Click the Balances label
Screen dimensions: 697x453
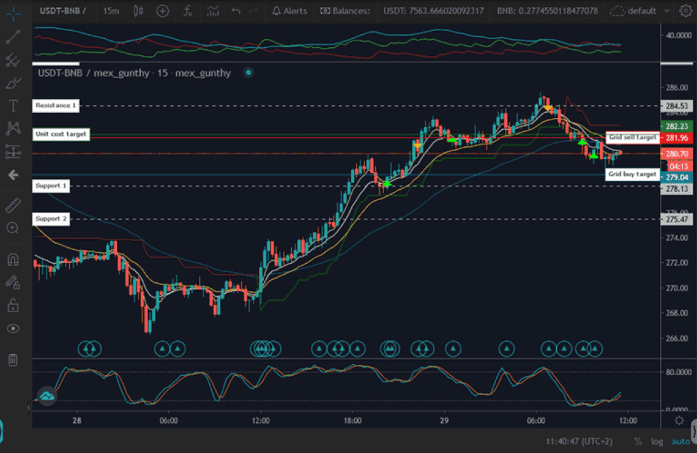pyautogui.click(x=345, y=11)
